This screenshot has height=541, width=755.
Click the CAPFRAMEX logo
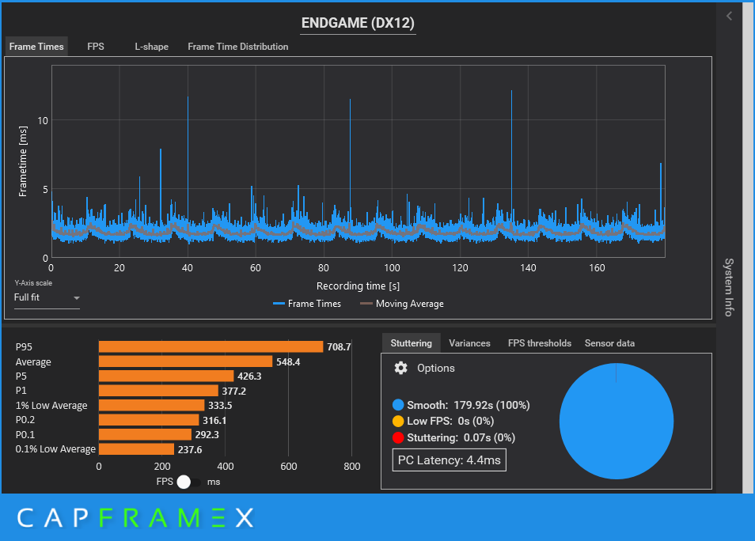click(135, 518)
